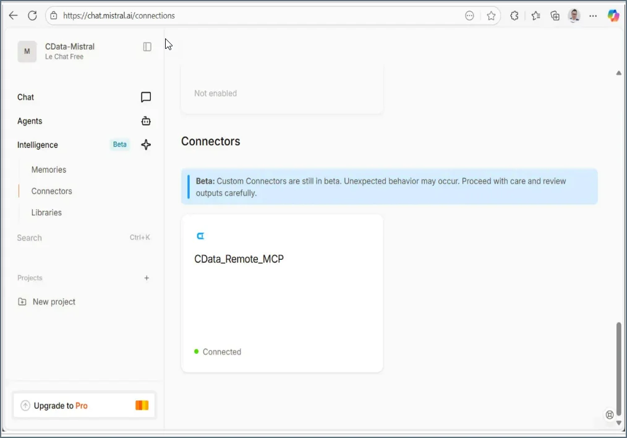This screenshot has width=627, height=438.
Task: Click the Connectors heading
Action: pyautogui.click(x=211, y=141)
